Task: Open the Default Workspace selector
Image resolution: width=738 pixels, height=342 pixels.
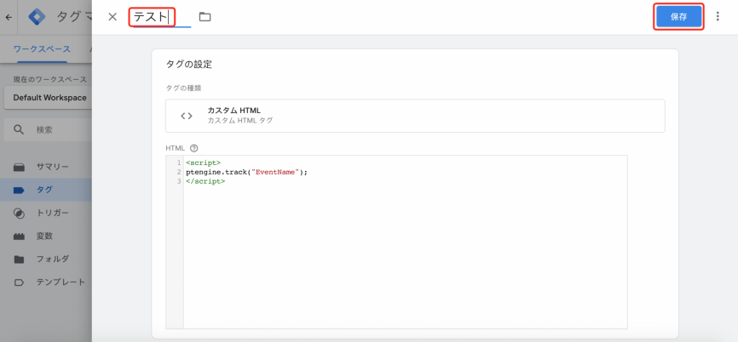Action: coord(48,98)
